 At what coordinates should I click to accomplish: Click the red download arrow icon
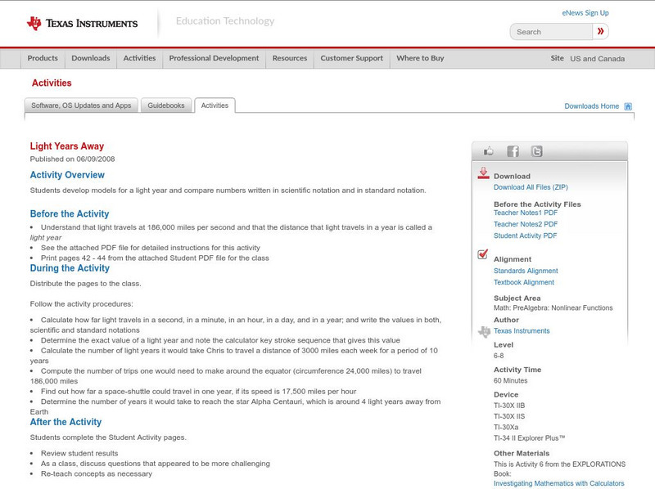483,173
